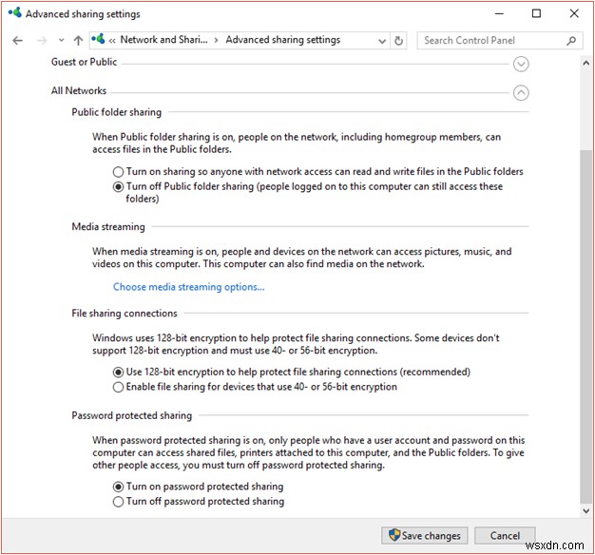Collapse the All Networks section
This screenshot has width=595, height=555.
point(521,92)
